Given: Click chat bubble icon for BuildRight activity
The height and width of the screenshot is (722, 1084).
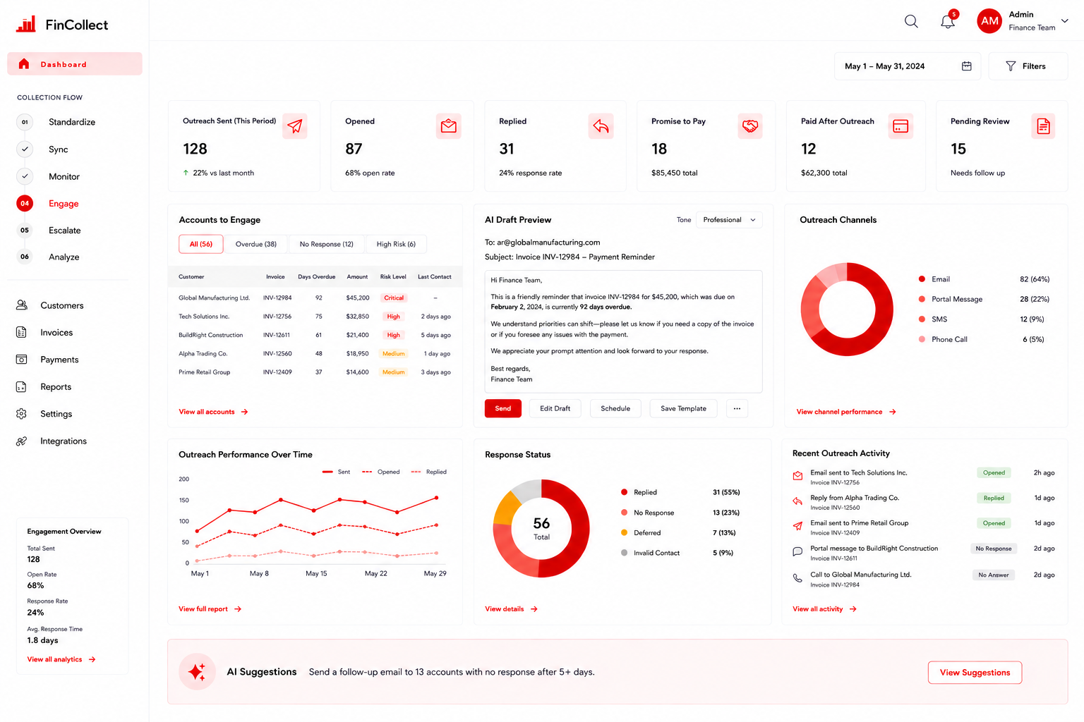Looking at the screenshot, I should click(797, 551).
